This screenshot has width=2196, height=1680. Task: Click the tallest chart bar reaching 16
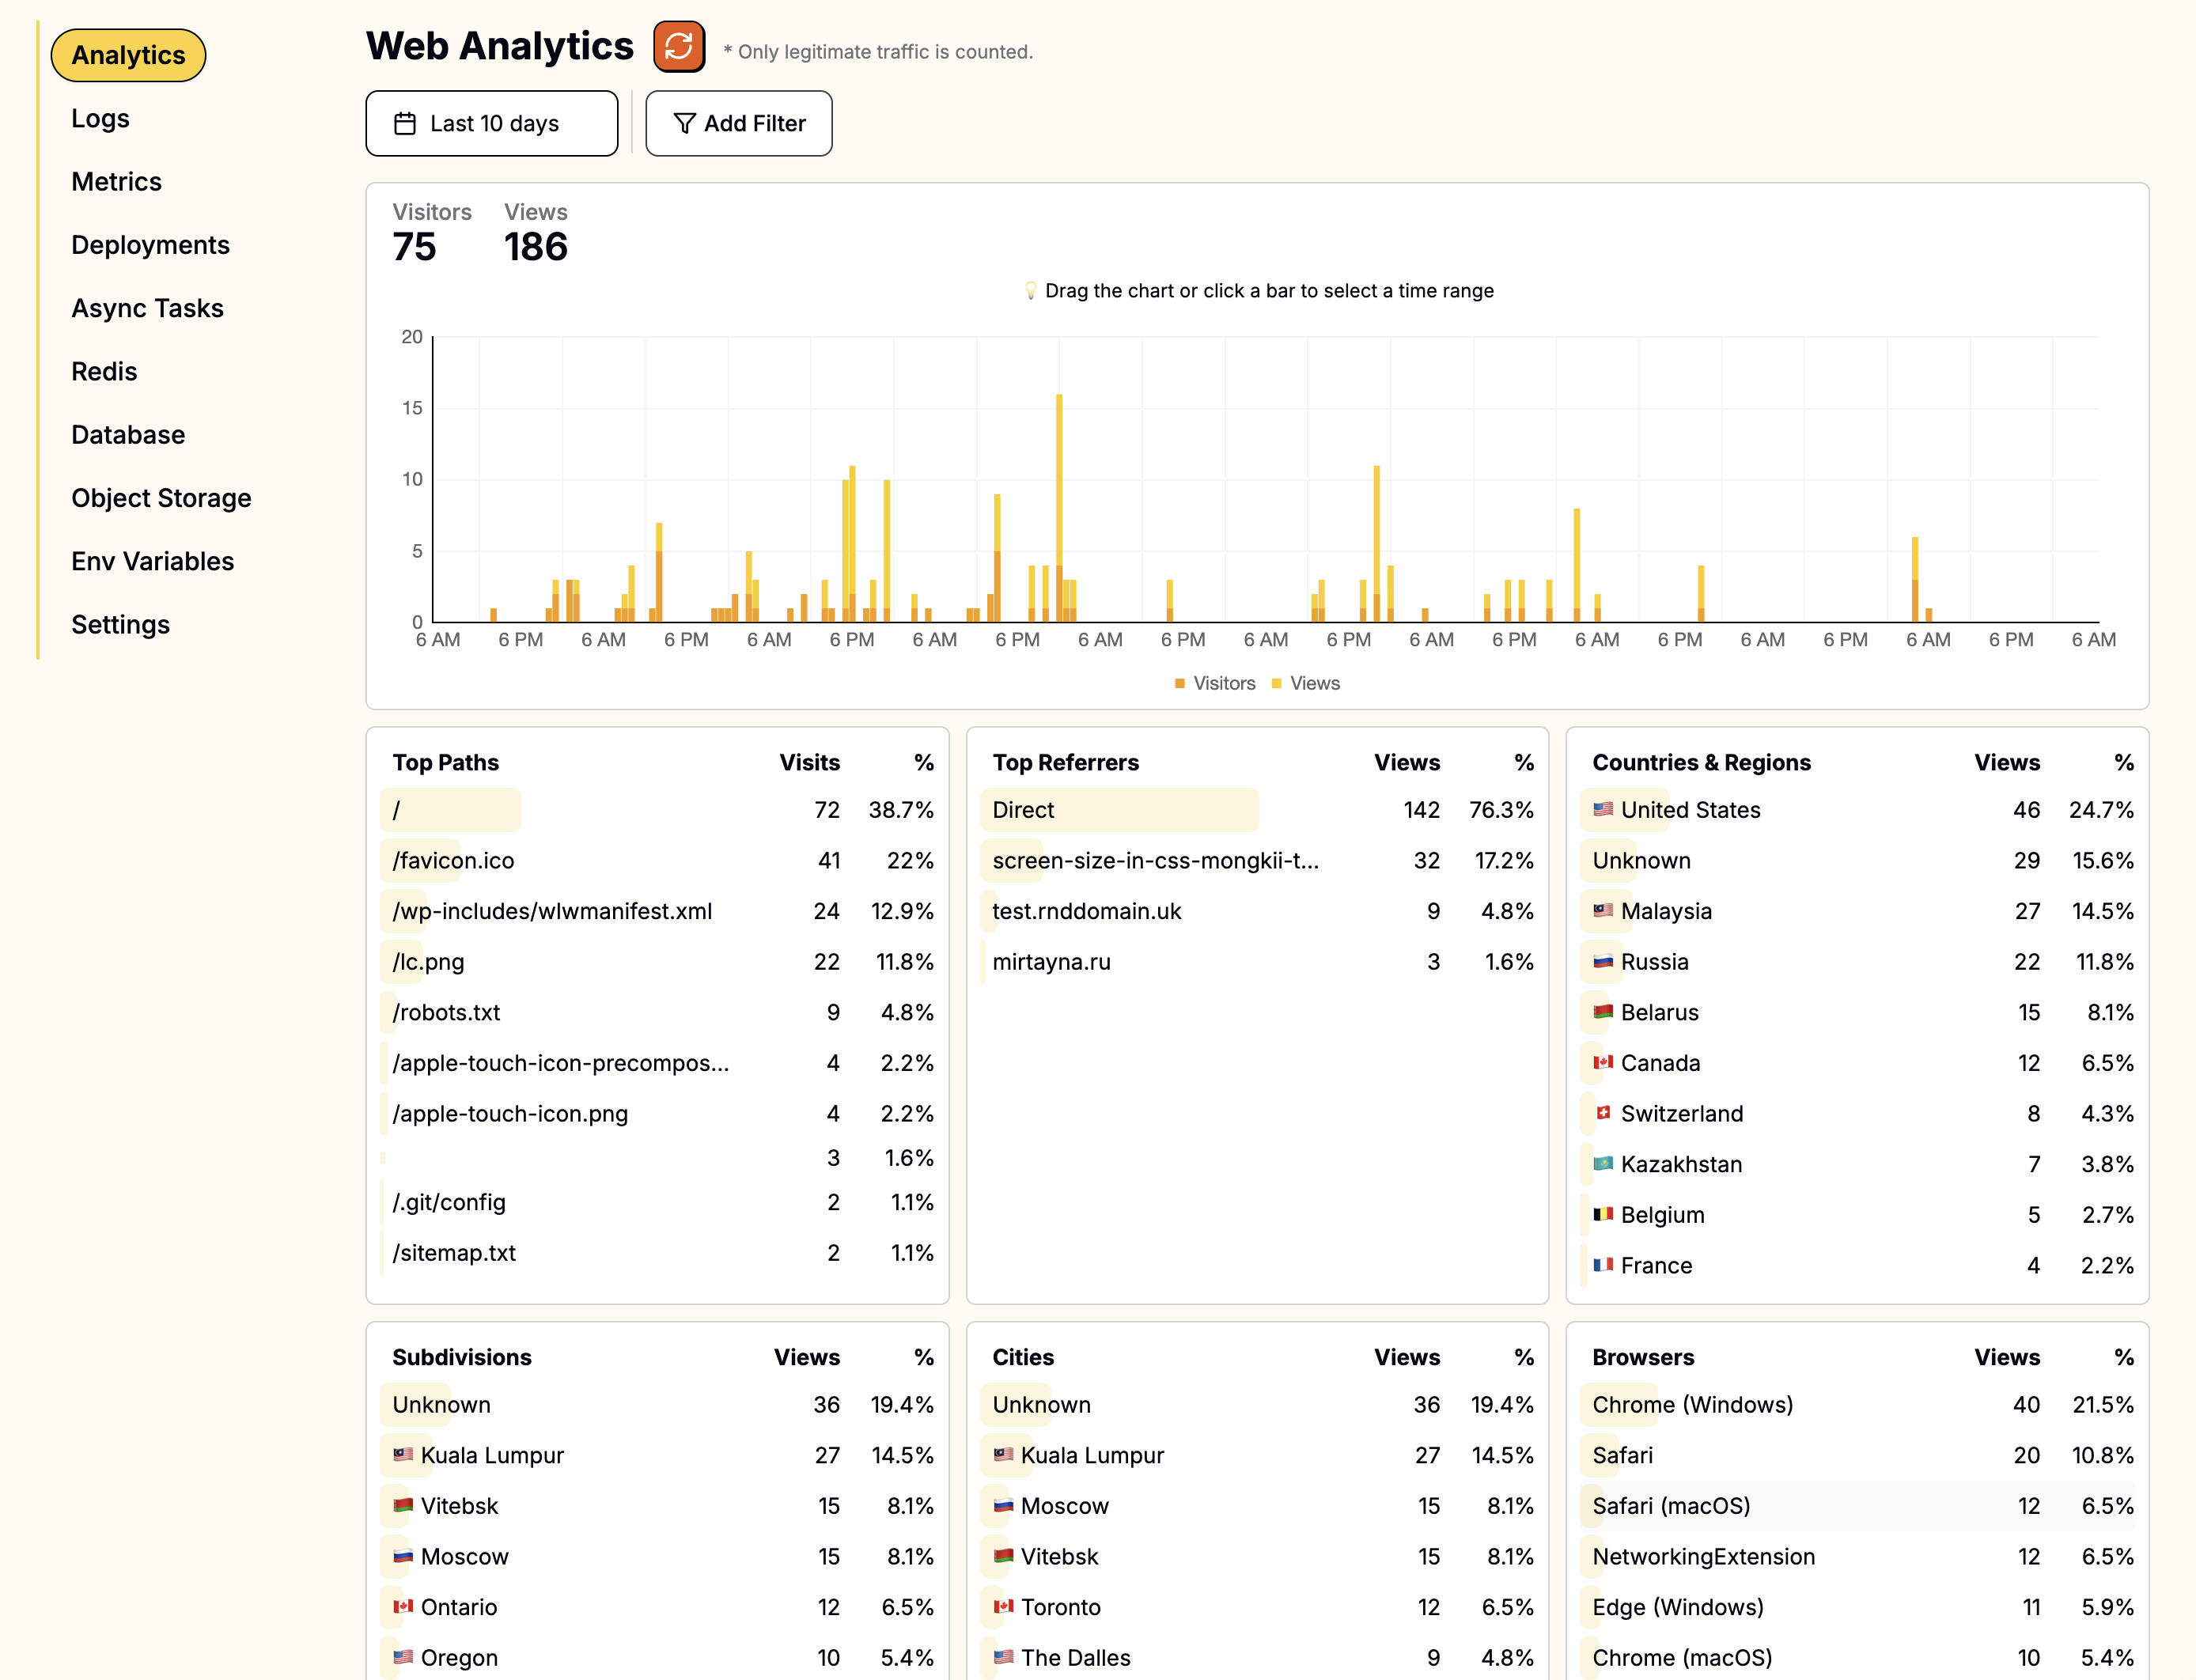click(1059, 508)
